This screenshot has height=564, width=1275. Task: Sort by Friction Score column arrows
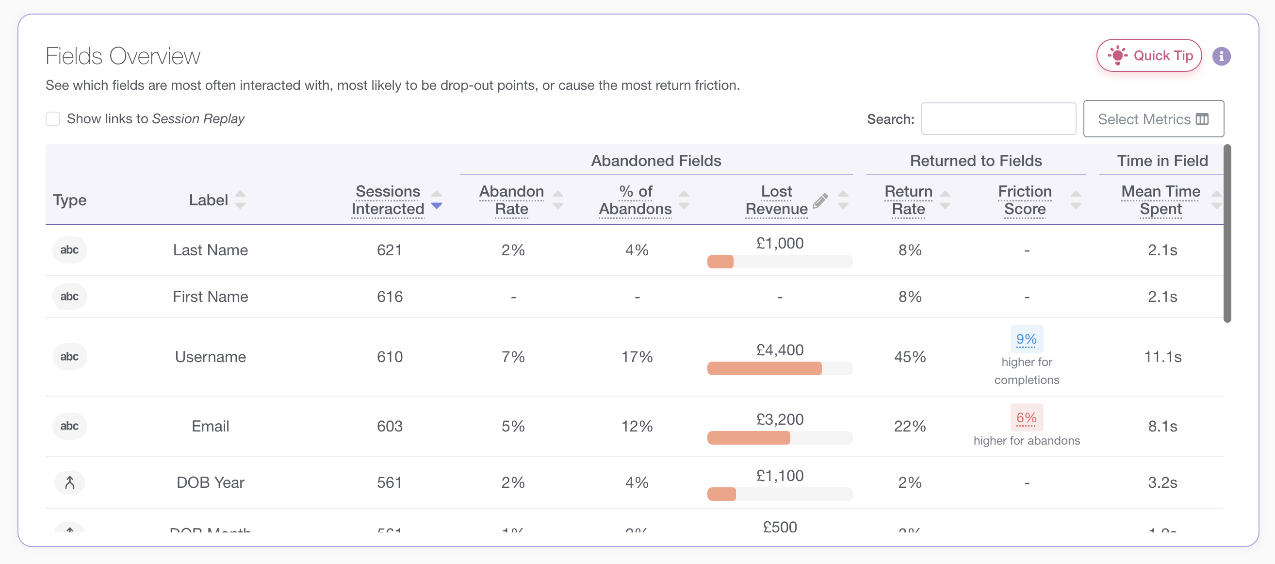point(1076,200)
